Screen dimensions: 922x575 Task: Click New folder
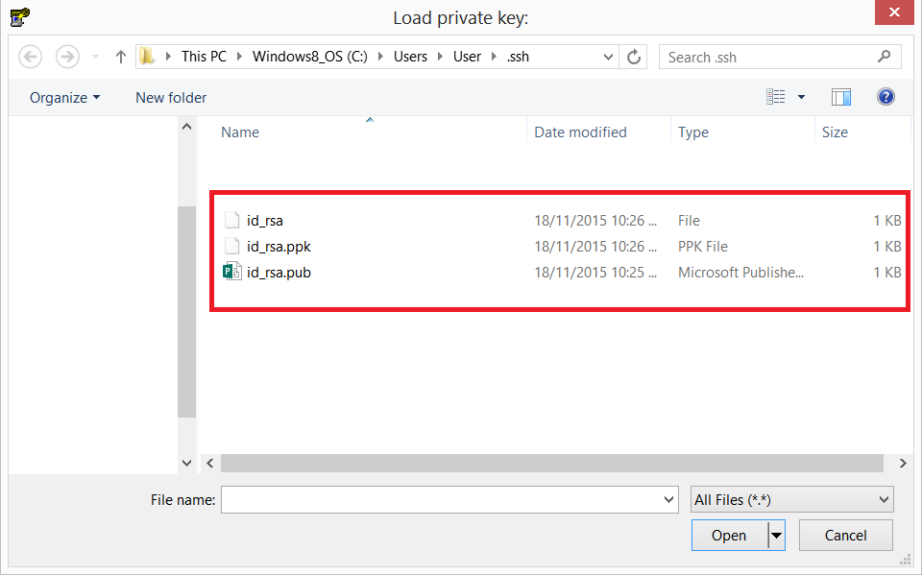click(171, 98)
